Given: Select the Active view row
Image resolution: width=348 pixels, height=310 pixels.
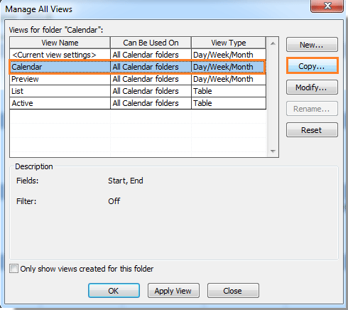Looking at the screenshot, I should click(138, 103).
